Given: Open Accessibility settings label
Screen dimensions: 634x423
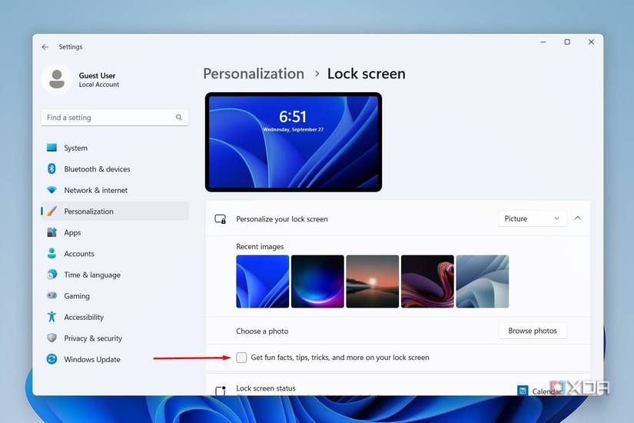Looking at the screenshot, I should pyautogui.click(x=84, y=317).
